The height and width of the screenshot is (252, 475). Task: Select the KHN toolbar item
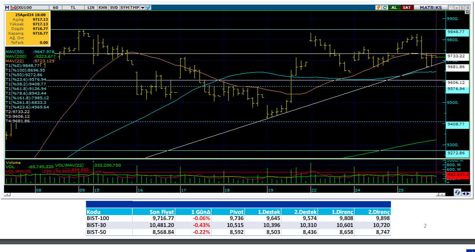[x=103, y=7]
